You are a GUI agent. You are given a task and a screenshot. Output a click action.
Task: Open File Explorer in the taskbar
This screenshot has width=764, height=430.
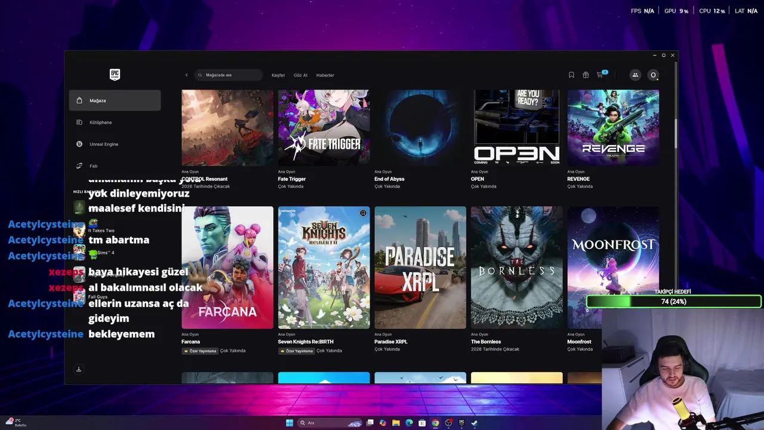(x=396, y=423)
